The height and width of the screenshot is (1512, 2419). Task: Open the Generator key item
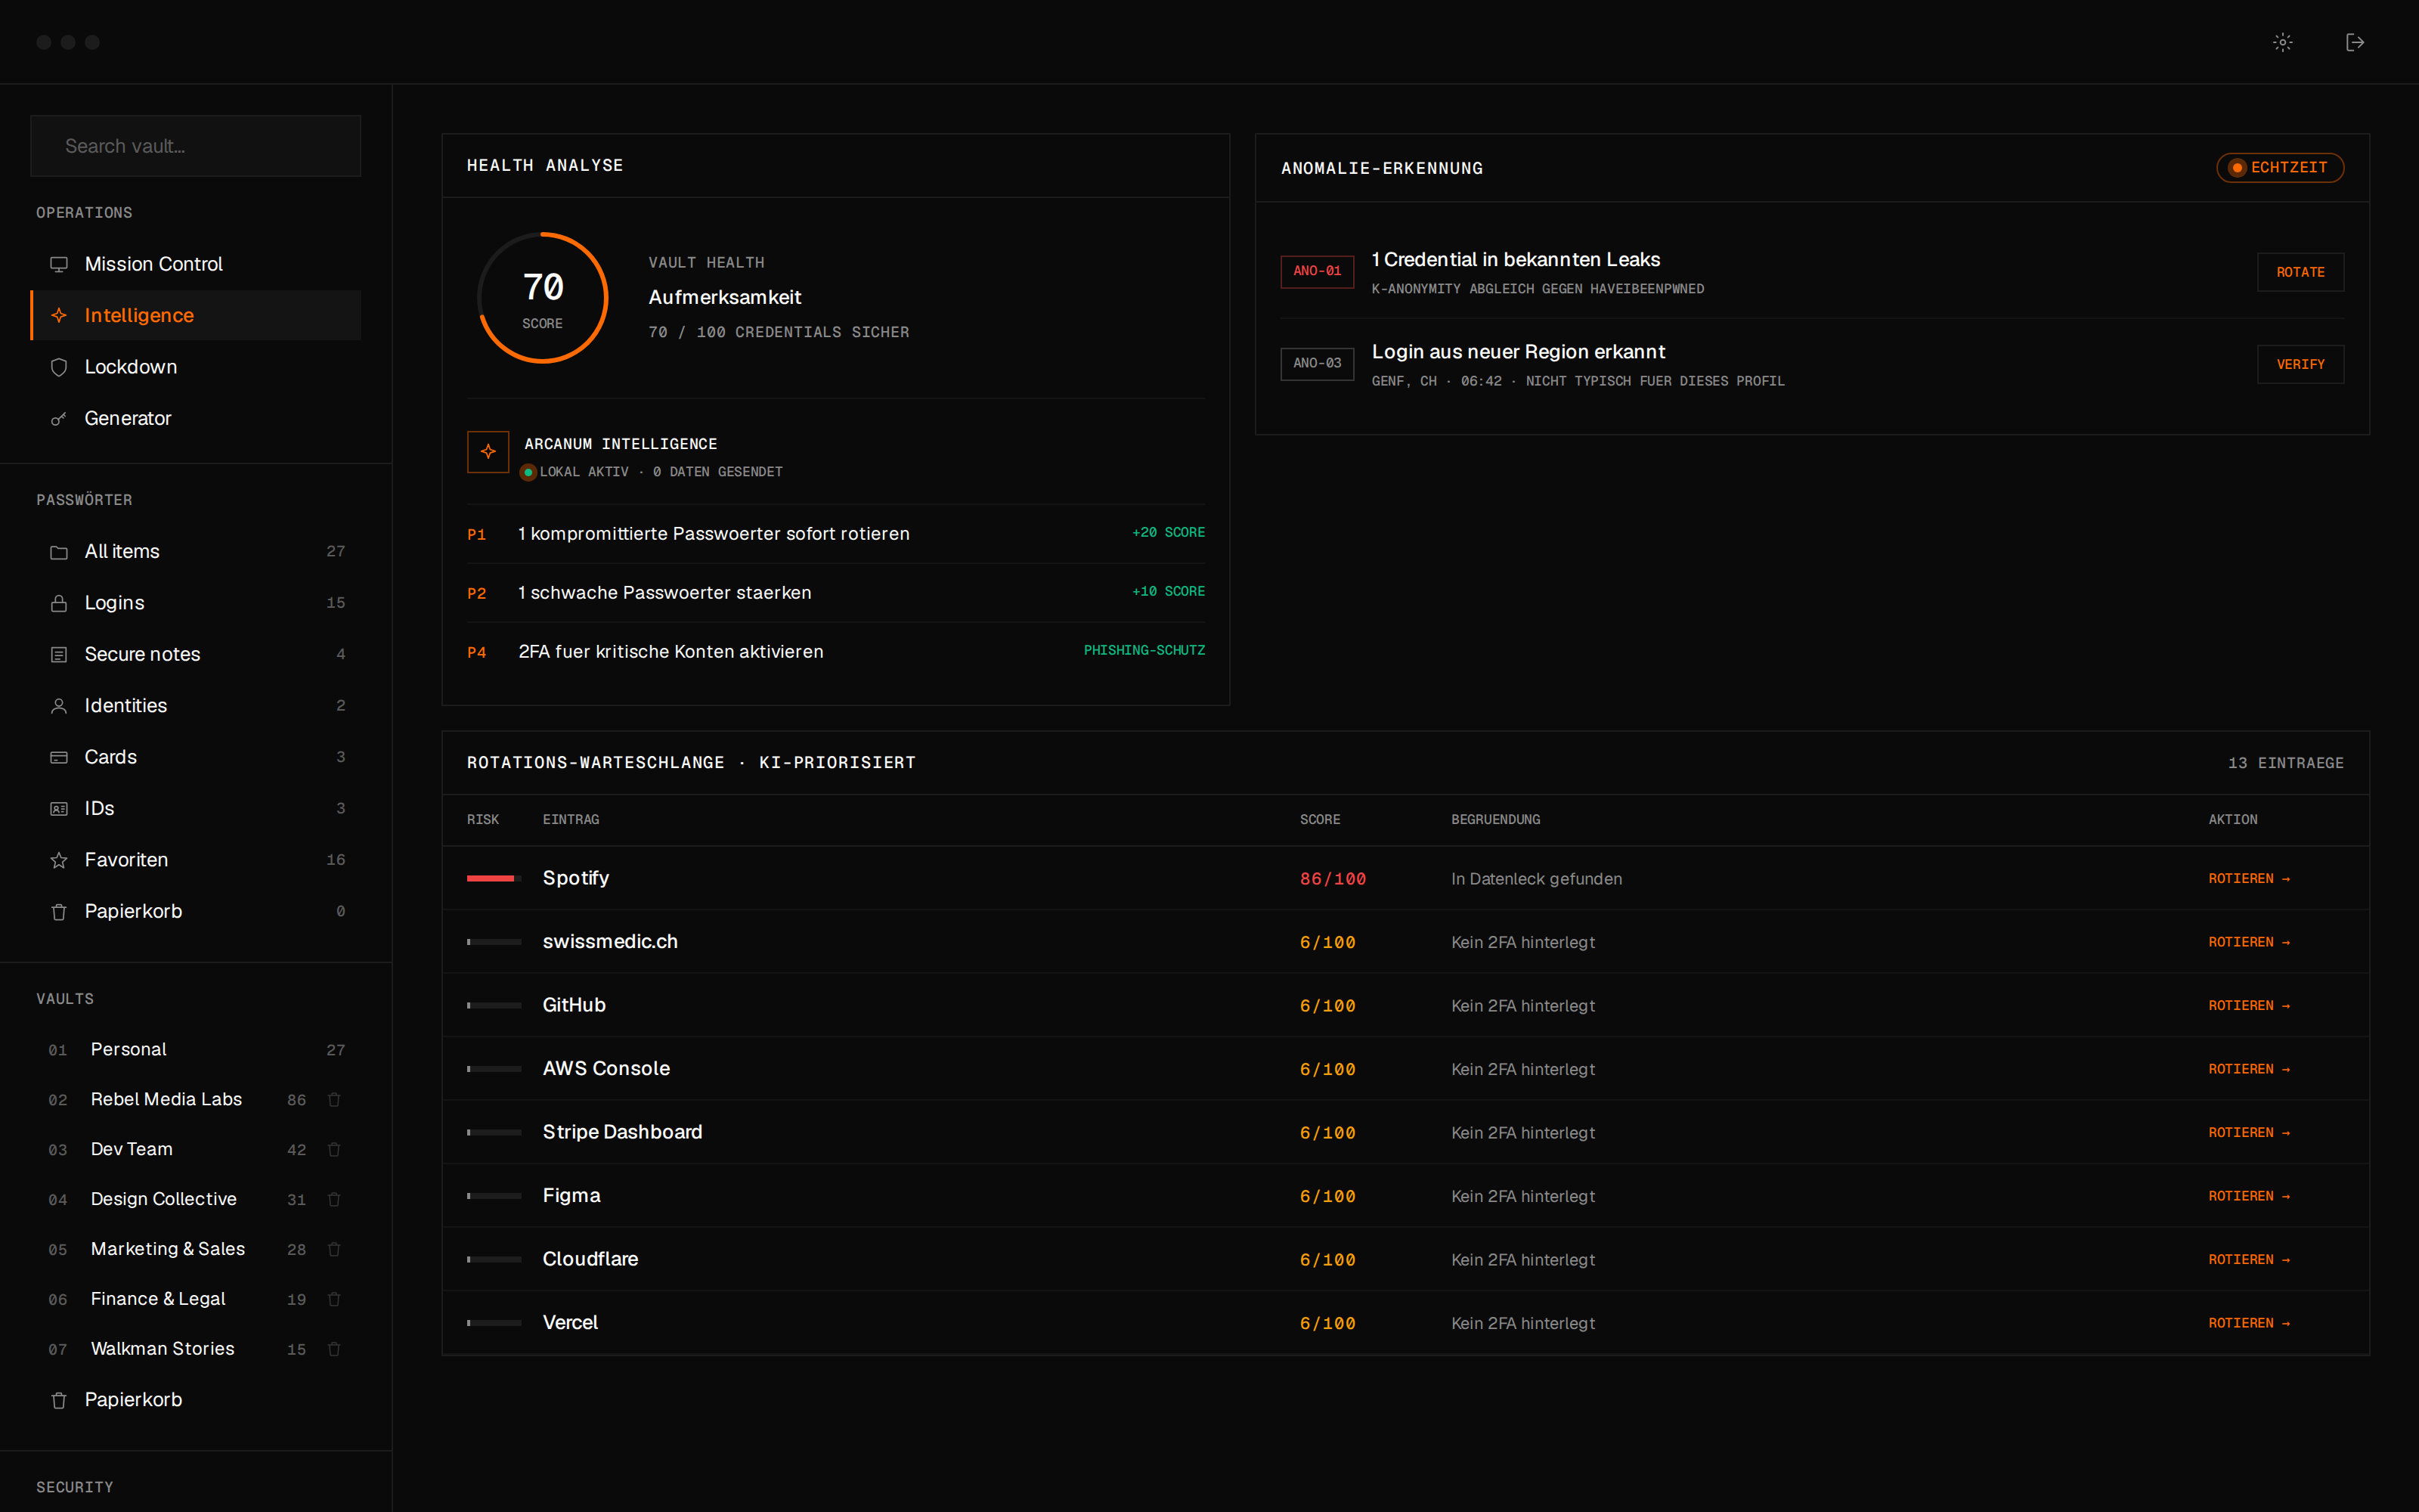196,418
